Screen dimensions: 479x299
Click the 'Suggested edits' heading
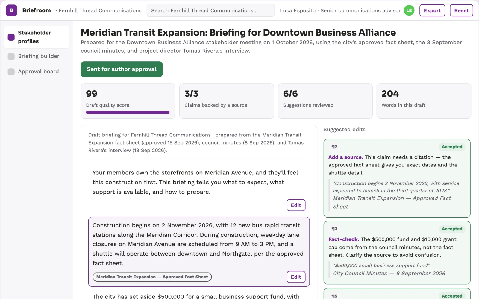coord(344,130)
